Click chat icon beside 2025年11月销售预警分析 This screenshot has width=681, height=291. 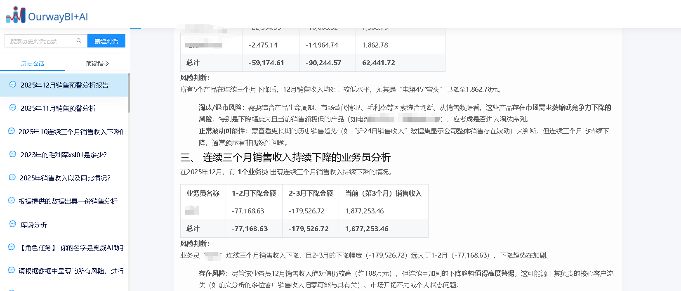pyautogui.click(x=13, y=108)
